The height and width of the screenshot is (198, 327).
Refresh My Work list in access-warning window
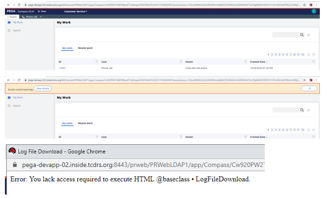309,110
